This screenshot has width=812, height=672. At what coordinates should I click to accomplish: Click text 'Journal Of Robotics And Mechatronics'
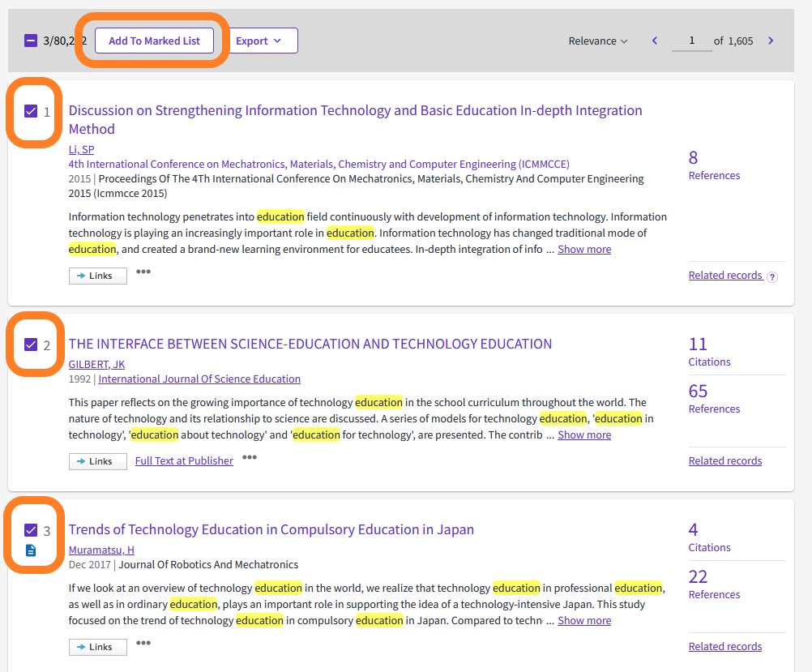tap(208, 565)
